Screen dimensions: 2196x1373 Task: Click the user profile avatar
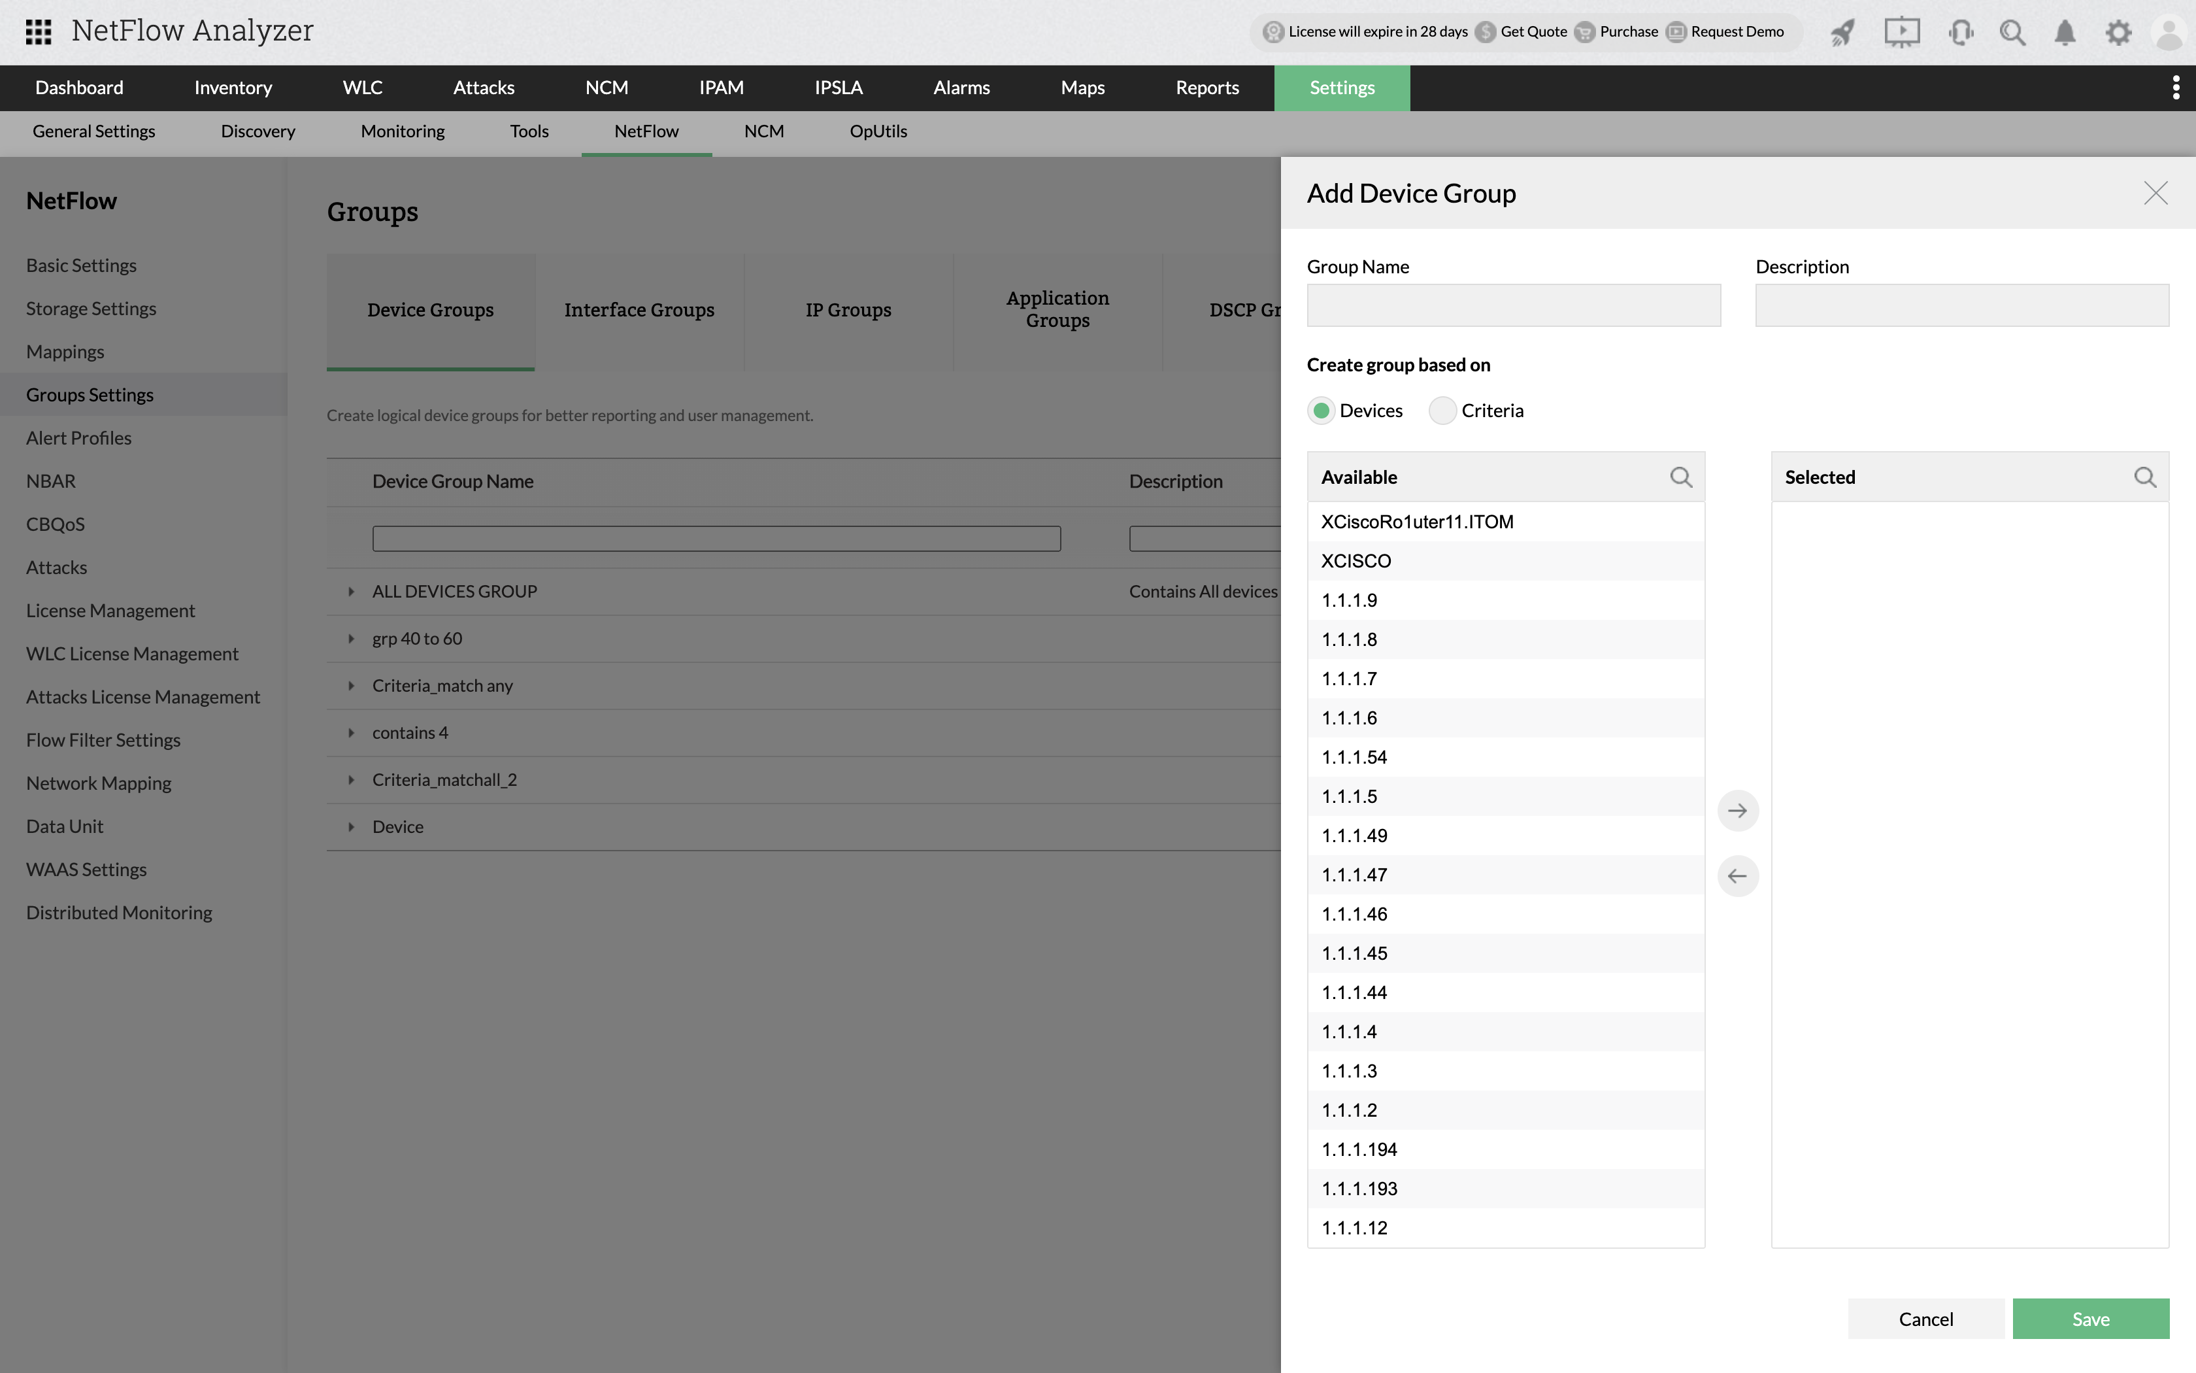click(2169, 32)
